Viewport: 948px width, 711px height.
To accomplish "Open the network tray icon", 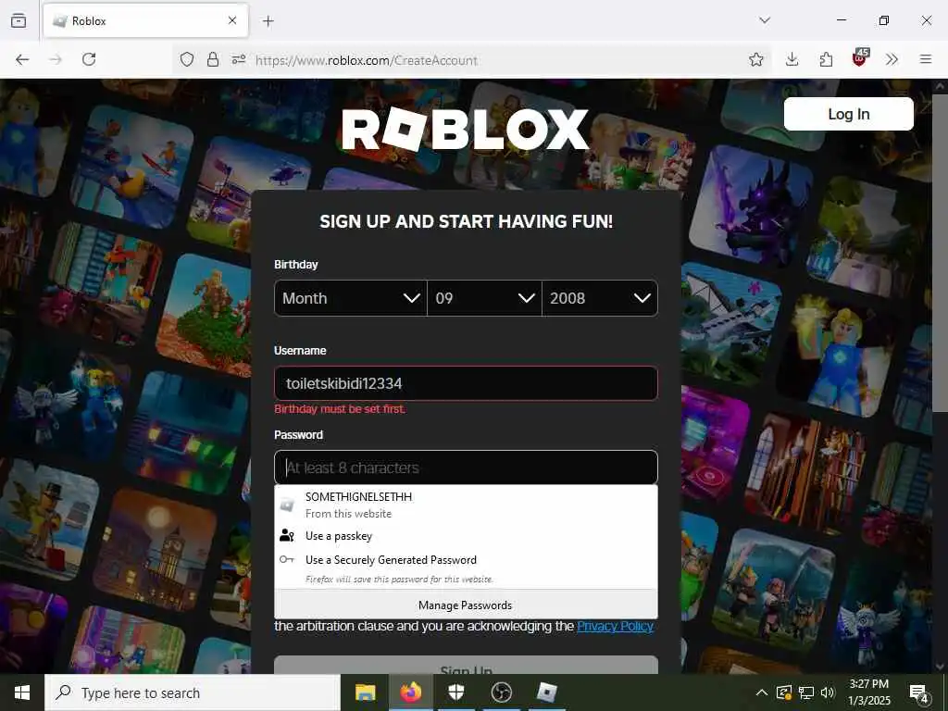I will (806, 692).
